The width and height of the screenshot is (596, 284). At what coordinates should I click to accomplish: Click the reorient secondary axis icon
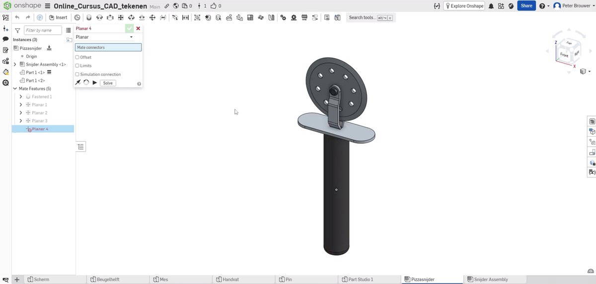[x=86, y=83]
